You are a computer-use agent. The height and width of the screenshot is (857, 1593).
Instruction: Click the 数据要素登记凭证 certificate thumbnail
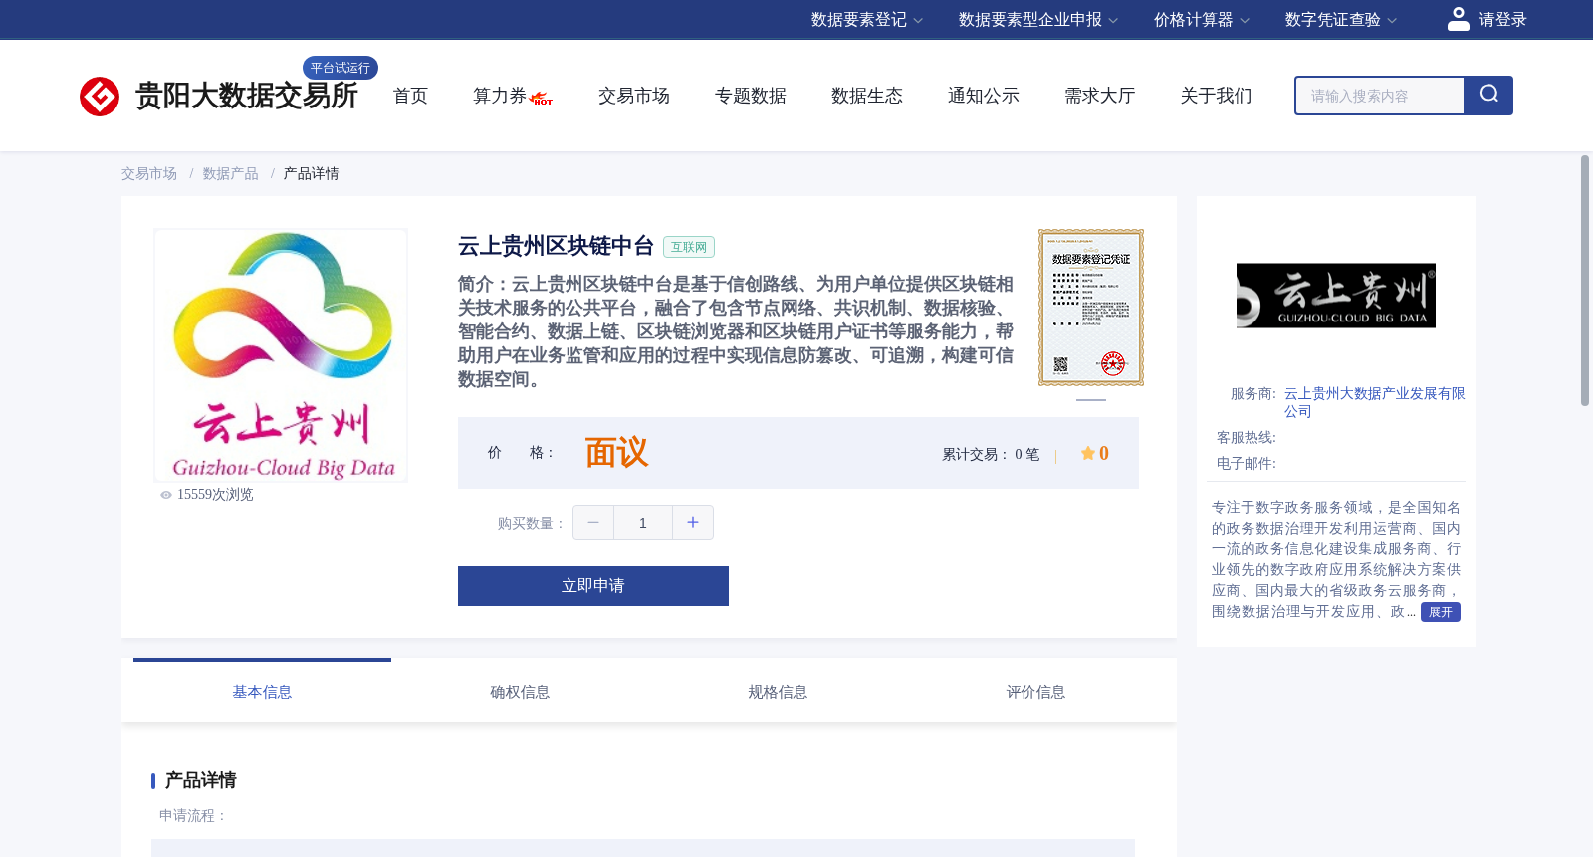[x=1091, y=308]
